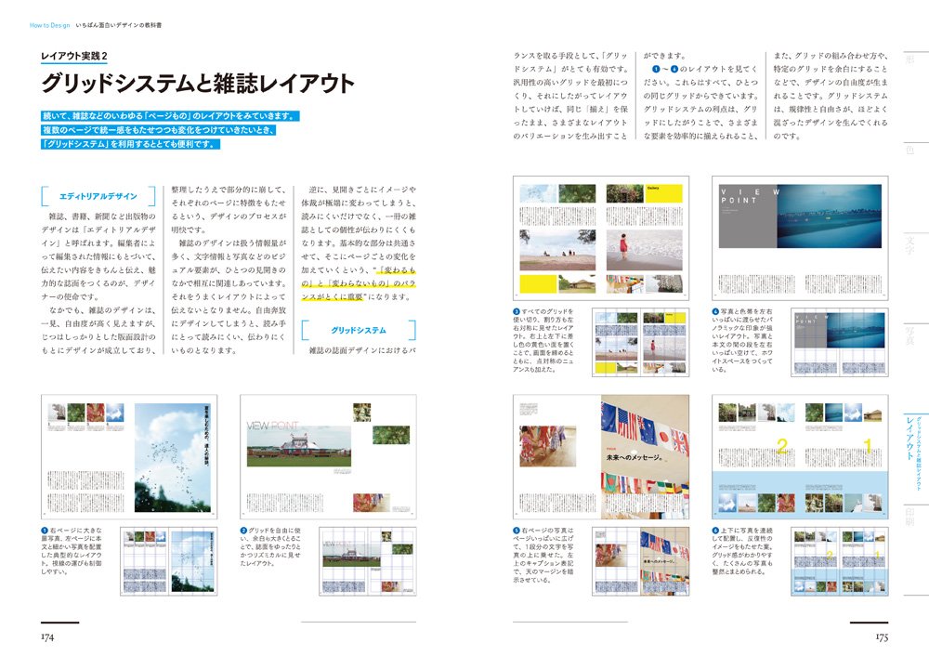Click the "VIEW POINT" title on the blue panorama layout
Image resolution: width=929 pixels, height=656 pixels.
tap(750, 196)
